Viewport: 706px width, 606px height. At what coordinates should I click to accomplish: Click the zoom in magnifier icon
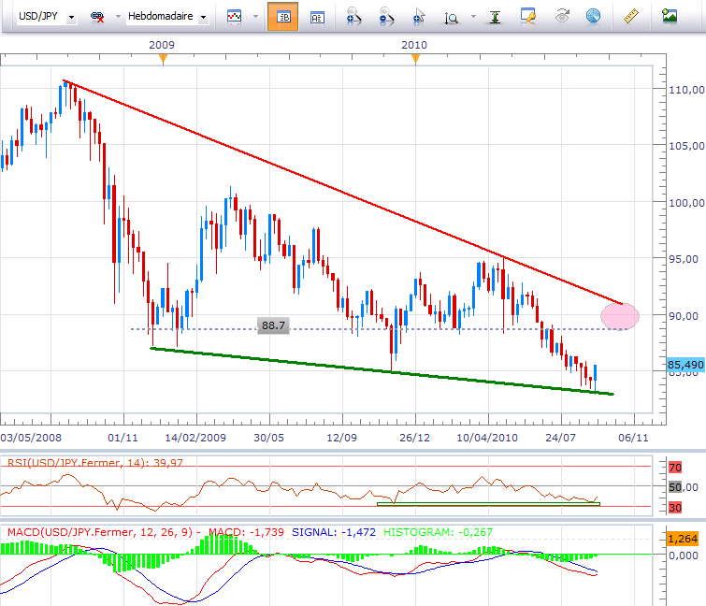pyautogui.click(x=353, y=17)
